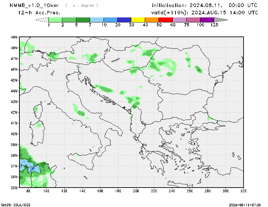Click the purple 100–125 legend swatch
The height and width of the screenshot is (207, 268).
(x=207, y=20)
